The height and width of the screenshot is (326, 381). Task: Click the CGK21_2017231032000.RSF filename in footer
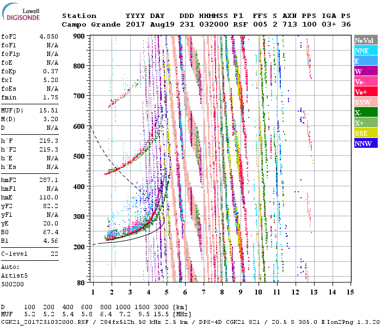tap(45, 322)
